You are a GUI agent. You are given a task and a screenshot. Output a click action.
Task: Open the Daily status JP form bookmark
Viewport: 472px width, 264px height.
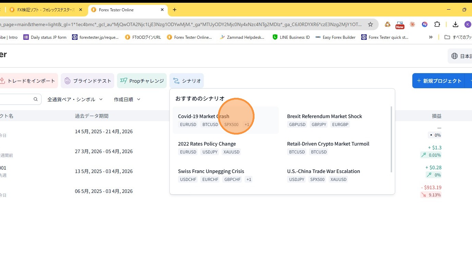pyautogui.click(x=45, y=37)
